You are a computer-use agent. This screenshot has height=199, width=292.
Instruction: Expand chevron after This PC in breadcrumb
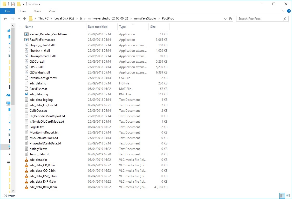pyautogui.click(x=51, y=18)
